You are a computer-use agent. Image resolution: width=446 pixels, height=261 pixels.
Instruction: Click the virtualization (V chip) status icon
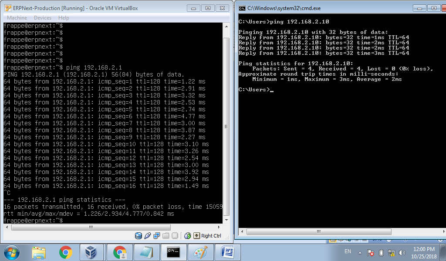coord(175,236)
